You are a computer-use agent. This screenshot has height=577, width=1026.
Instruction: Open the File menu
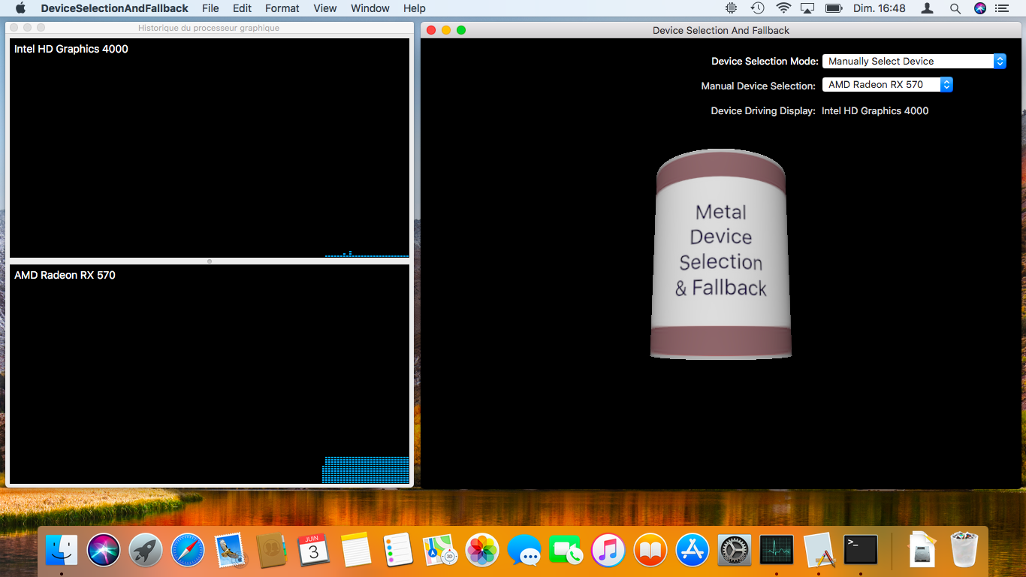tap(210, 8)
